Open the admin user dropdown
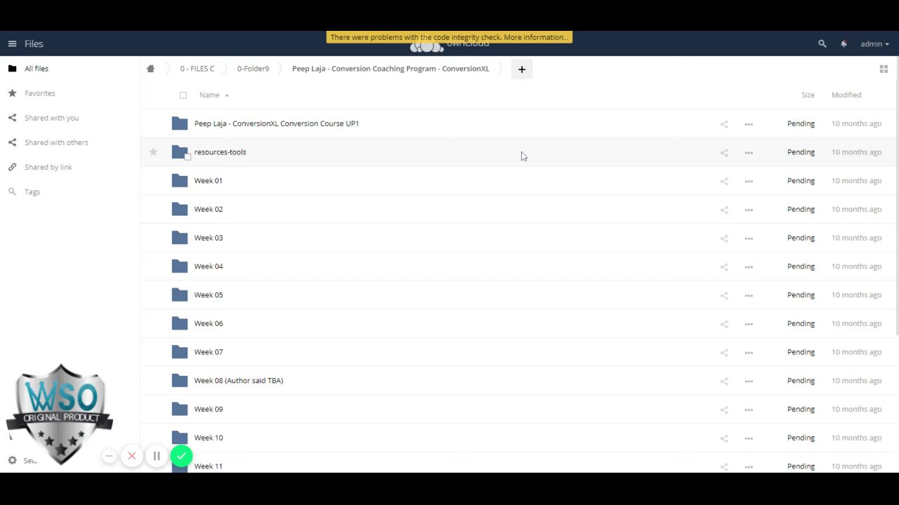899x505 pixels. coord(874,43)
